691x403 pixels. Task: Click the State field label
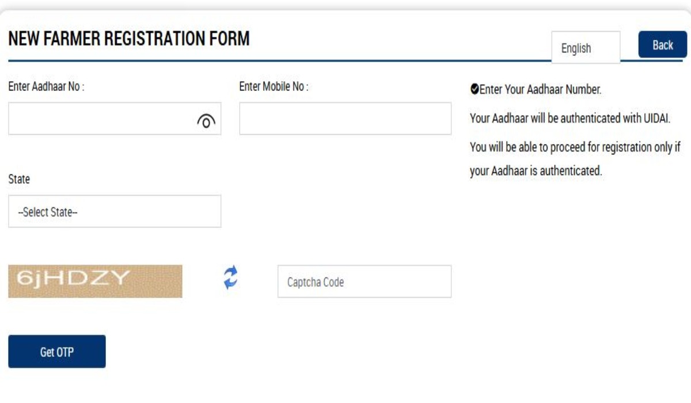(16, 179)
